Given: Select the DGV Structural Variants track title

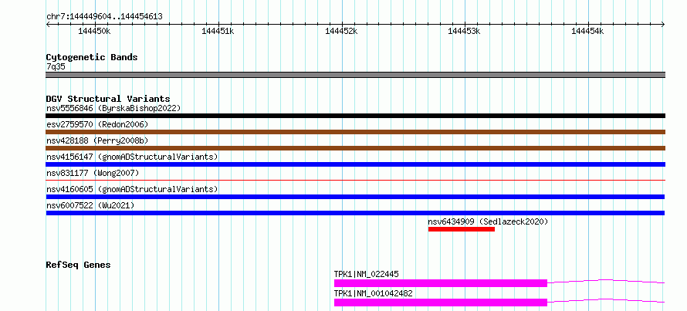Looking at the screenshot, I should 108,99.
